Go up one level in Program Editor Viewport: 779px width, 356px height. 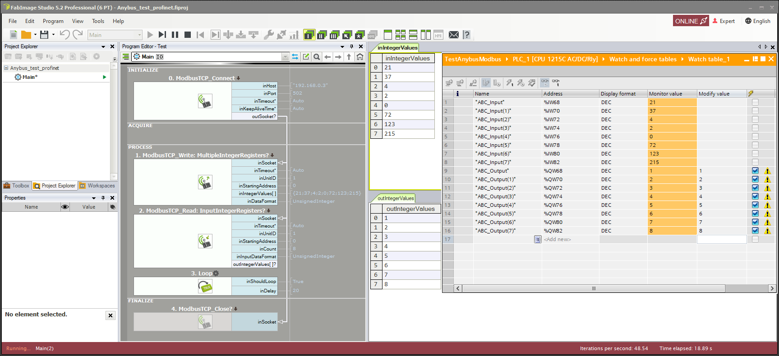click(x=349, y=57)
